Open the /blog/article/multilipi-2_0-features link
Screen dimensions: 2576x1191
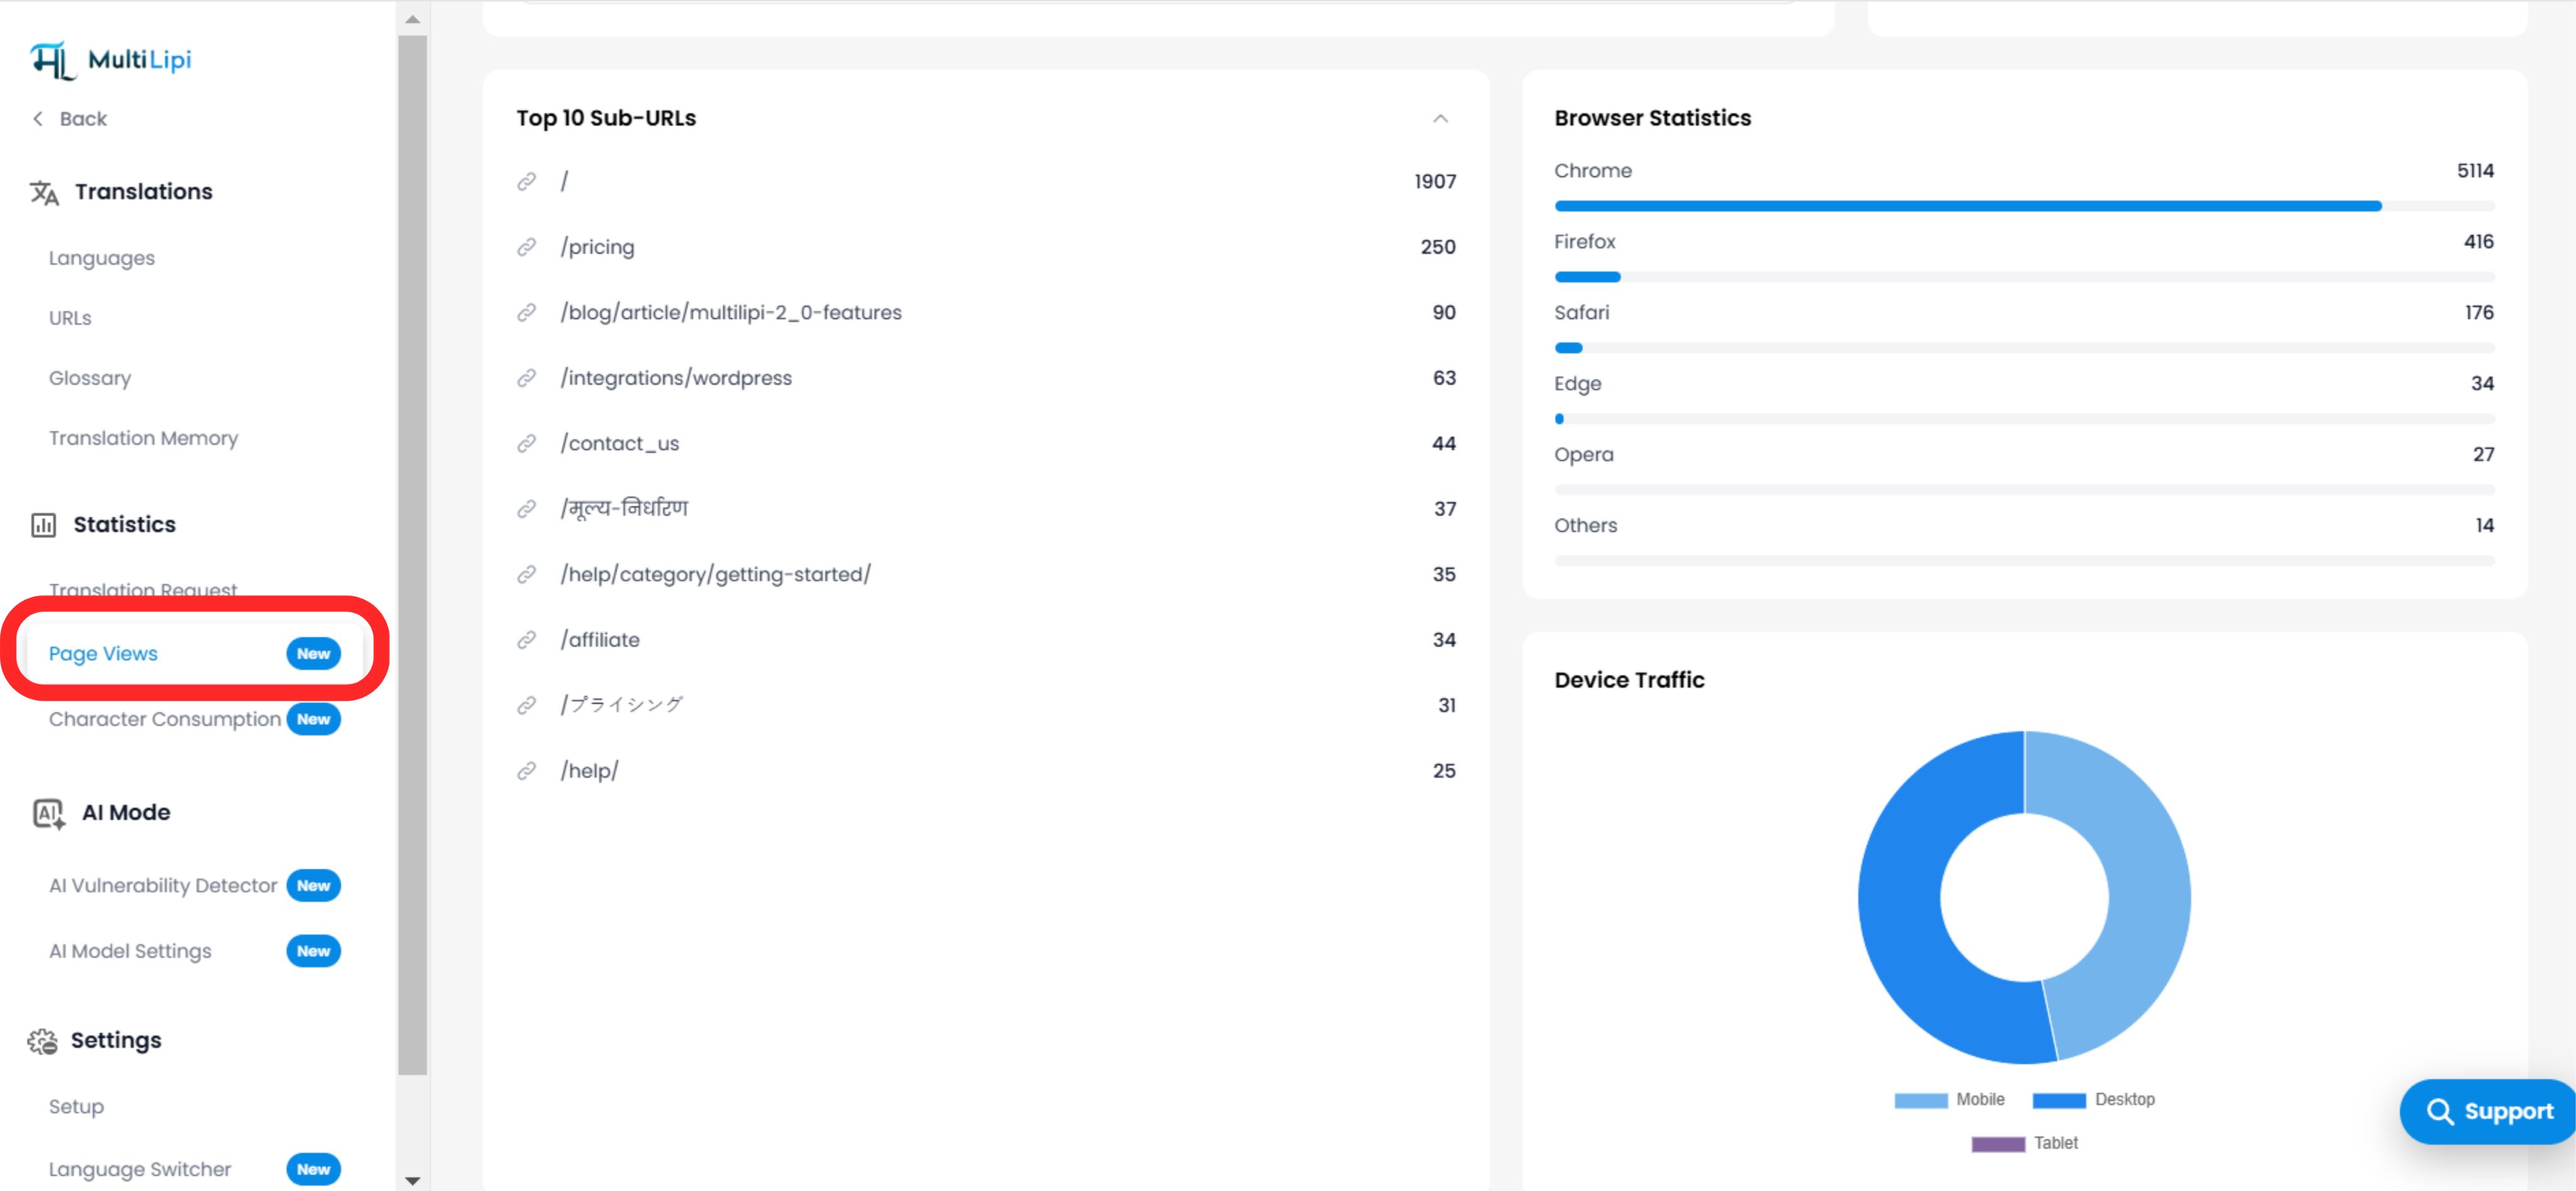pyautogui.click(x=730, y=312)
